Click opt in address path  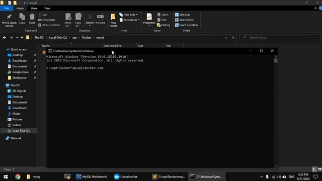[74, 38]
